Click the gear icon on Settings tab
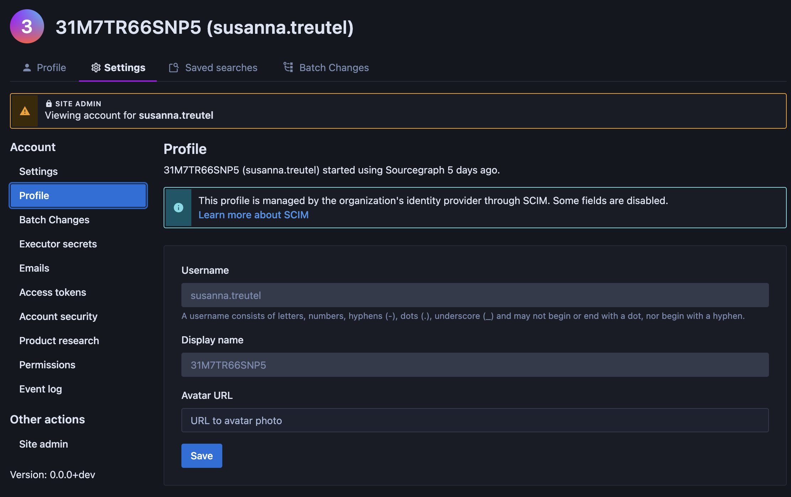This screenshot has width=791, height=497. tap(96, 68)
